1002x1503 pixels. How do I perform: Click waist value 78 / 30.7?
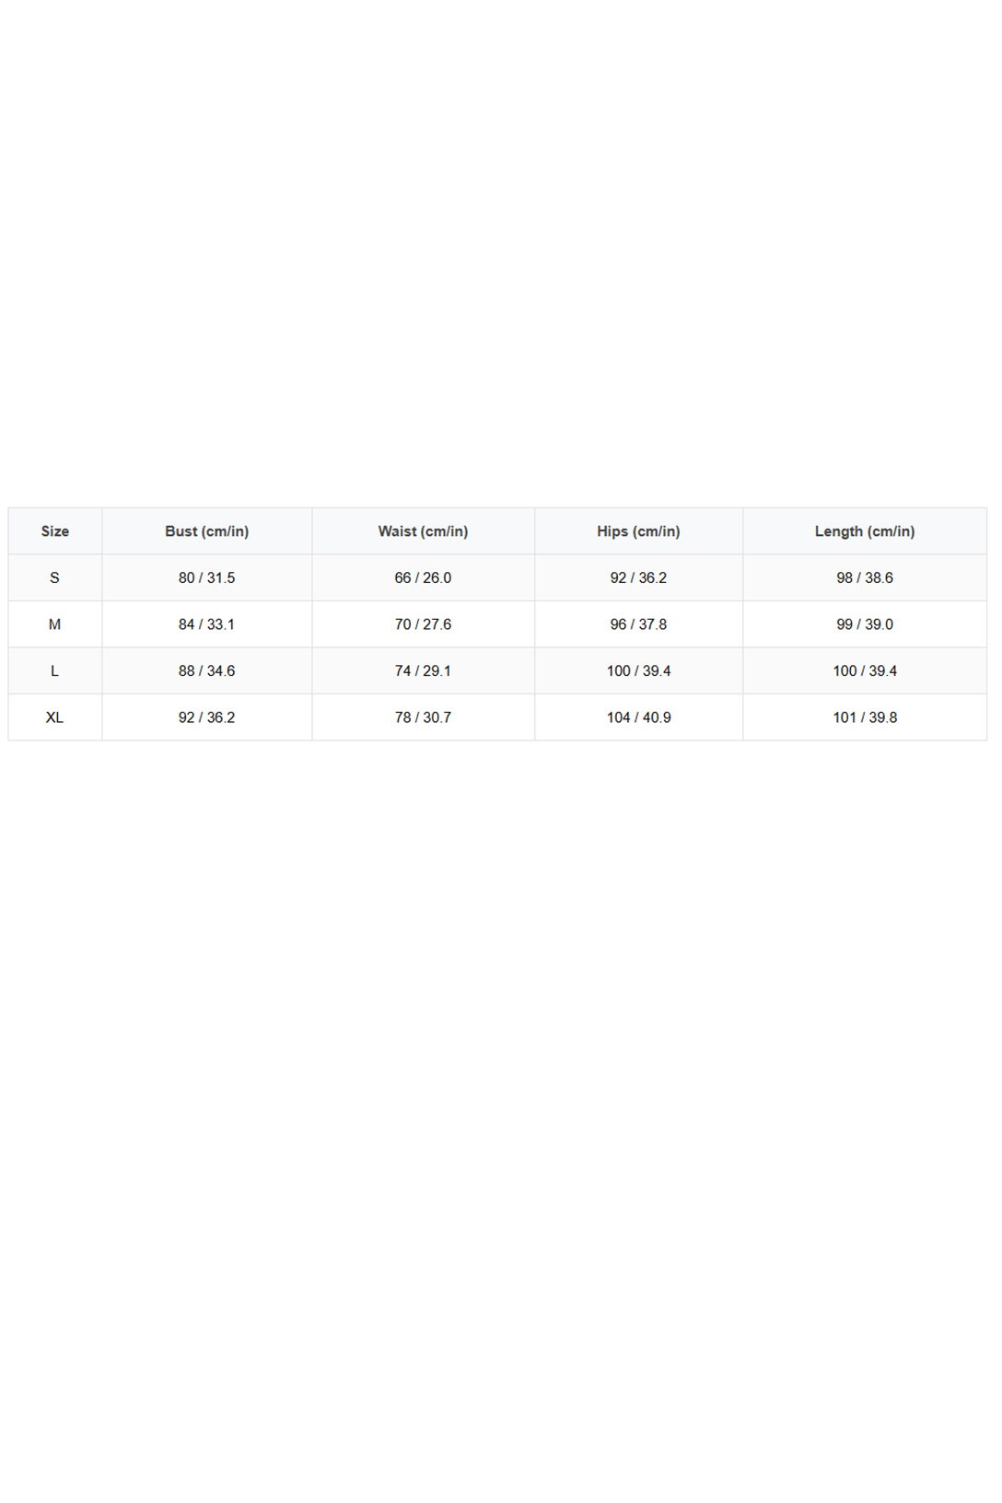point(424,717)
